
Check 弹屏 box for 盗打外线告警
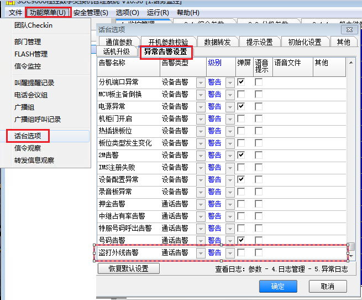click(x=241, y=252)
